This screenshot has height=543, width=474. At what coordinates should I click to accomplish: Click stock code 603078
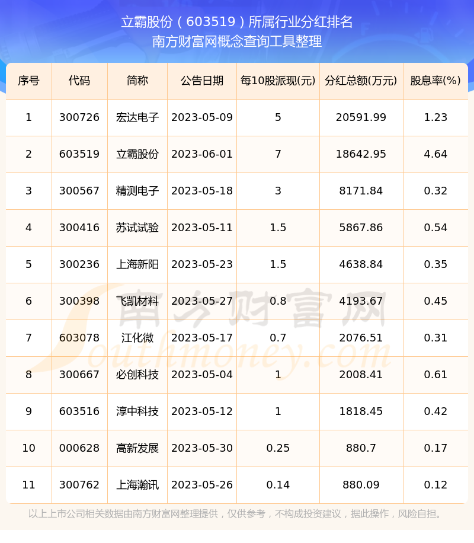[x=79, y=338]
